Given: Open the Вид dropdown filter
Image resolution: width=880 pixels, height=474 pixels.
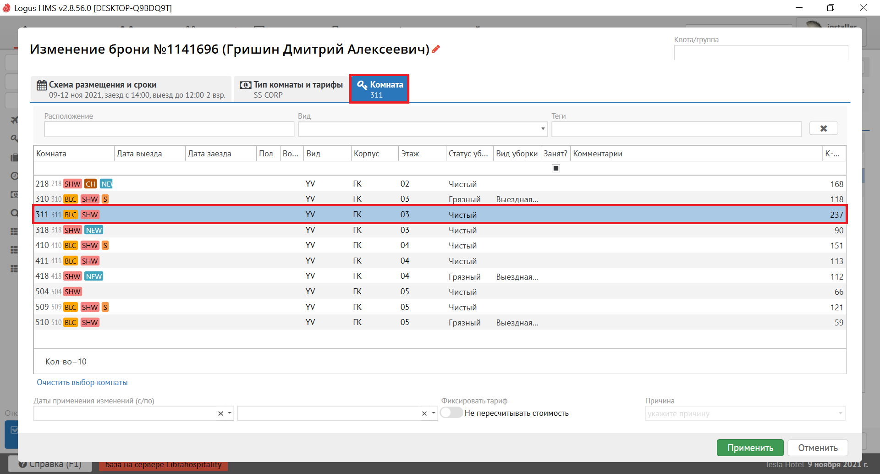Looking at the screenshot, I should (x=543, y=129).
